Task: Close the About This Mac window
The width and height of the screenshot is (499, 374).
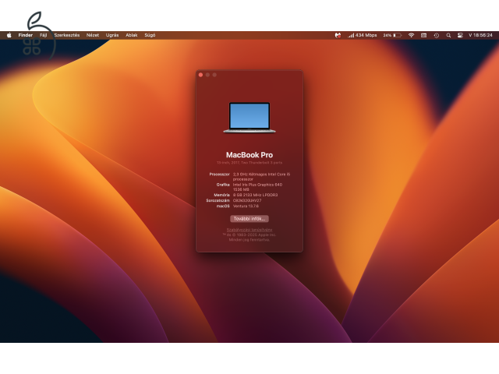Action: [201, 75]
